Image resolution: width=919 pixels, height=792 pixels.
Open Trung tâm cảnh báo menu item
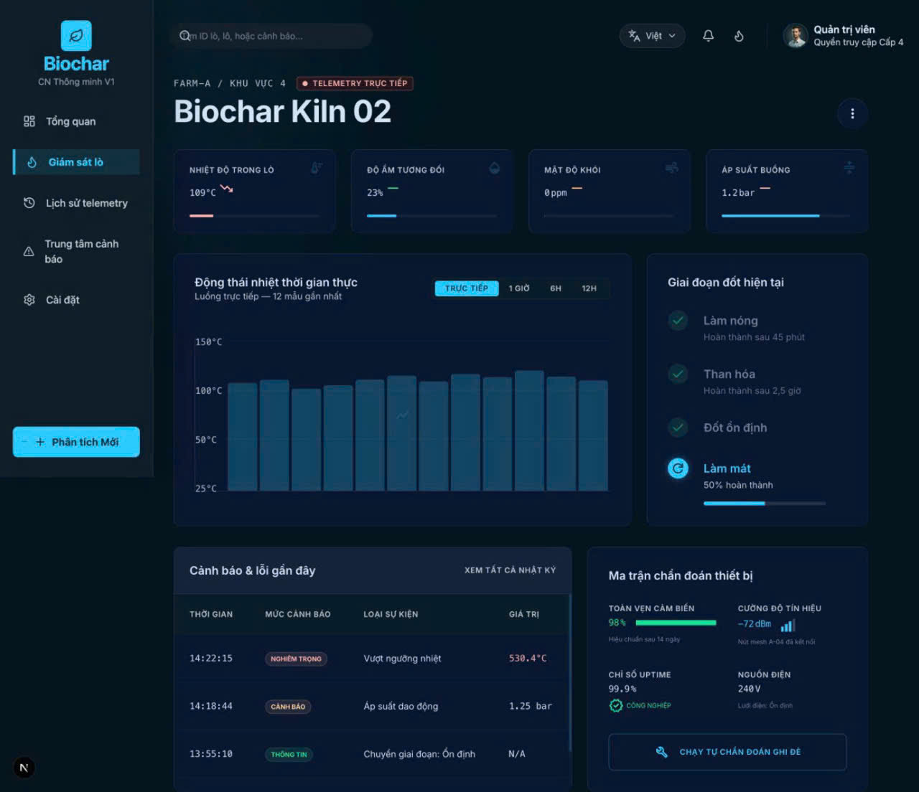(x=76, y=252)
